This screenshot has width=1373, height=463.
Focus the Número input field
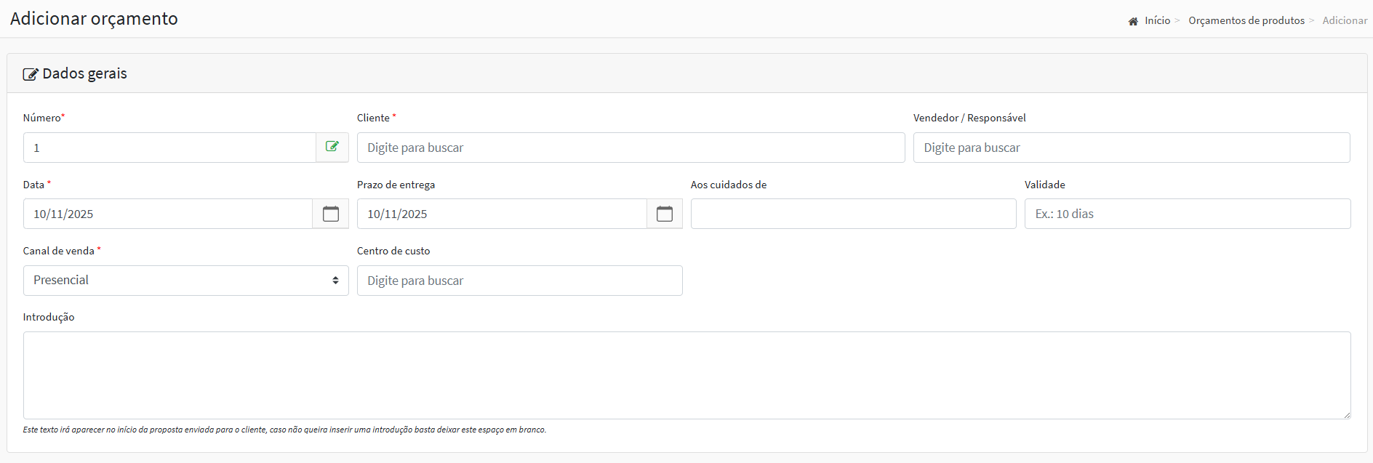(169, 148)
